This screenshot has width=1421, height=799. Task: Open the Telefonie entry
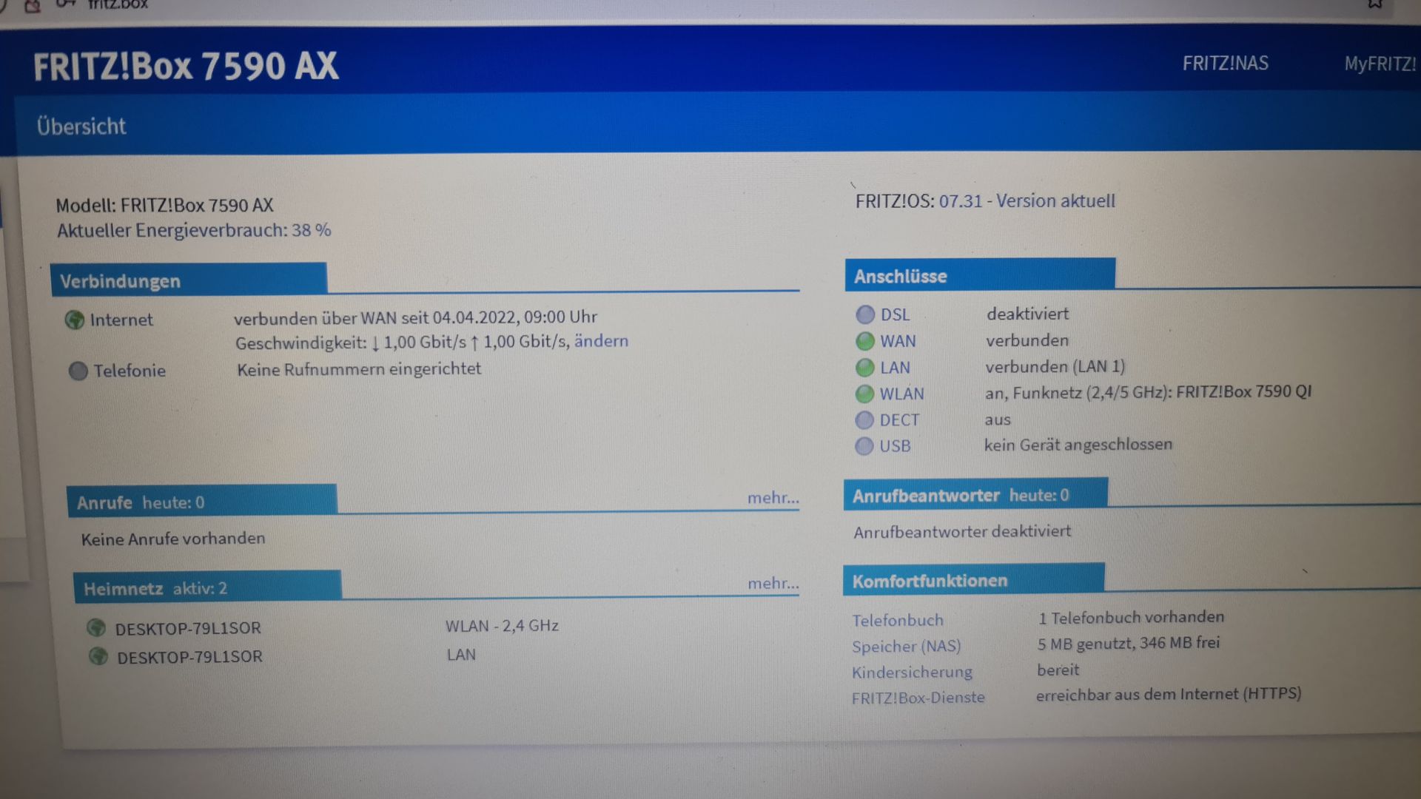click(x=130, y=371)
